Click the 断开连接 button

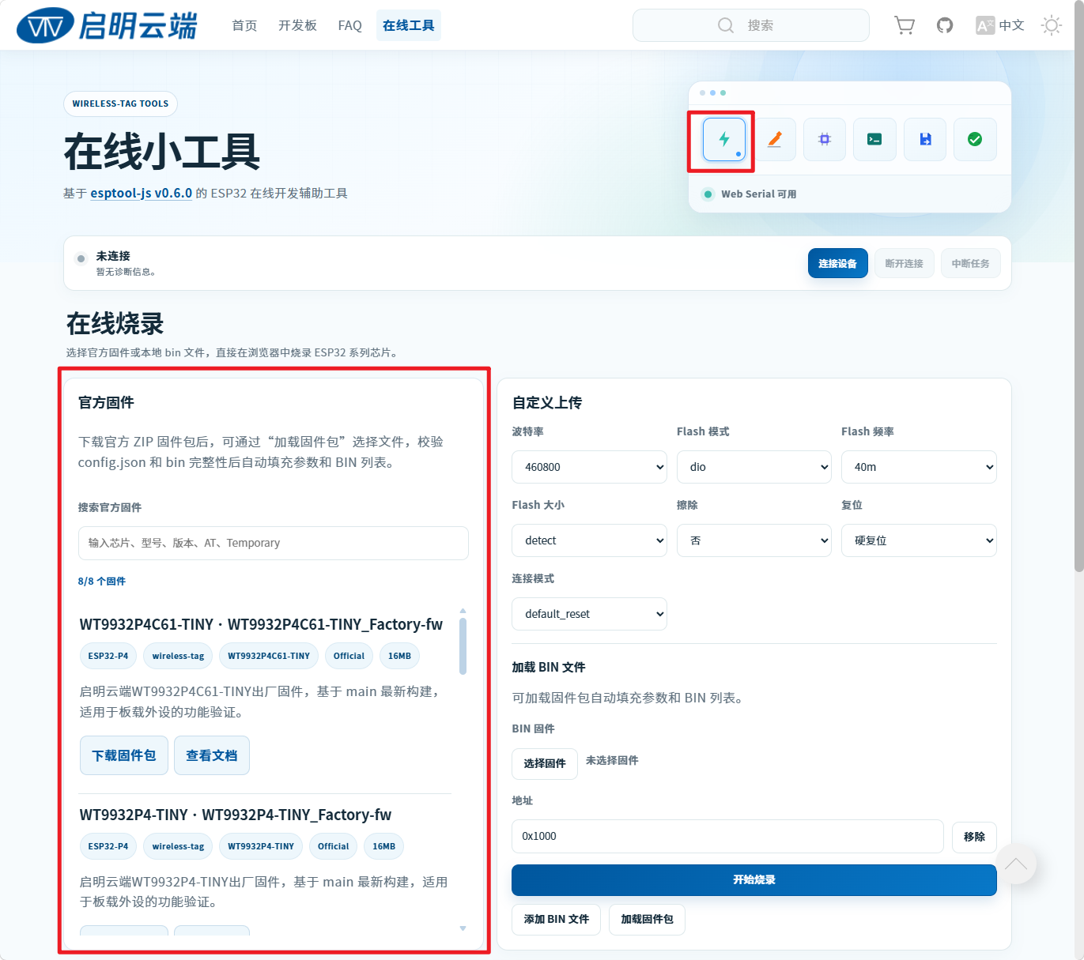(904, 263)
